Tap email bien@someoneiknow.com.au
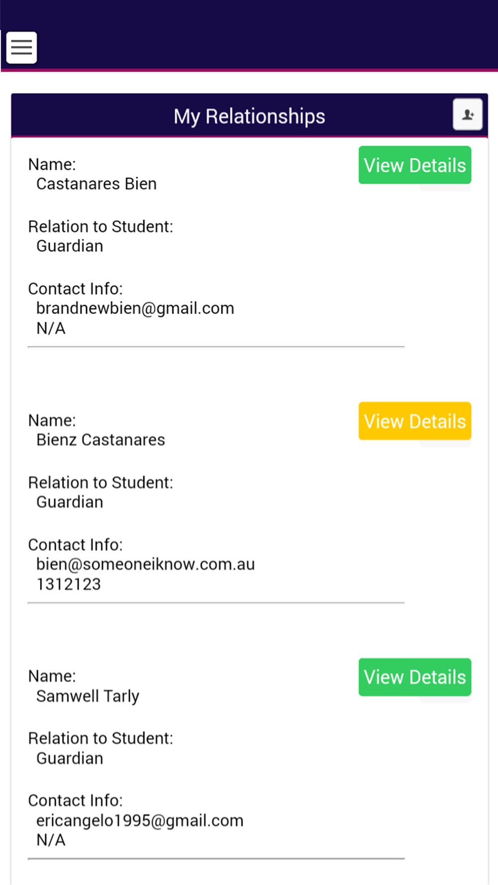 (x=145, y=564)
